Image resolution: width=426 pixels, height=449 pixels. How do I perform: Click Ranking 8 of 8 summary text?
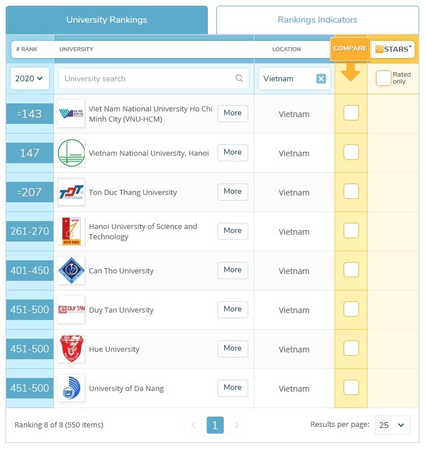[x=59, y=425]
